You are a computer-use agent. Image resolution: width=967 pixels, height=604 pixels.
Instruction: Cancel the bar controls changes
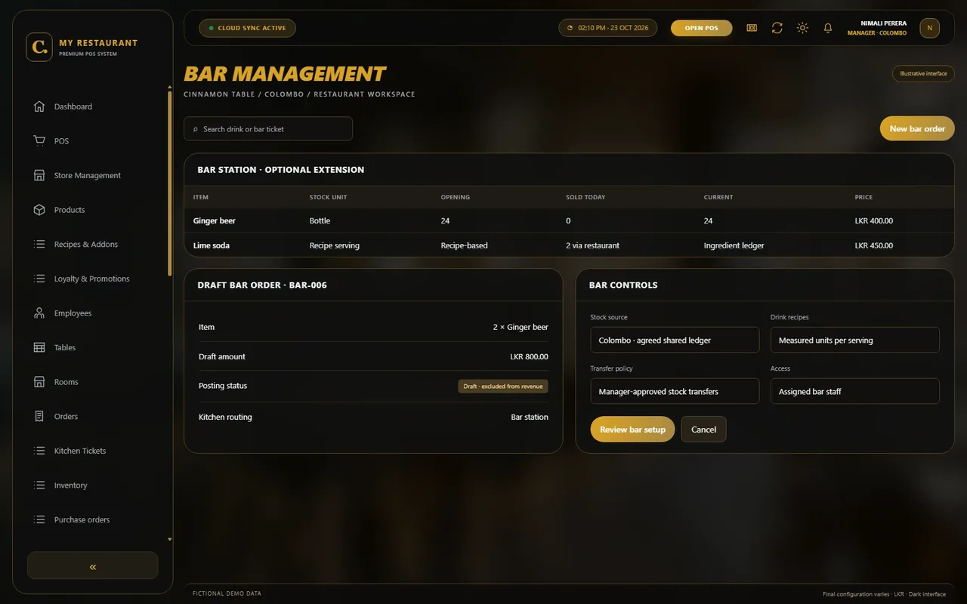(703, 430)
